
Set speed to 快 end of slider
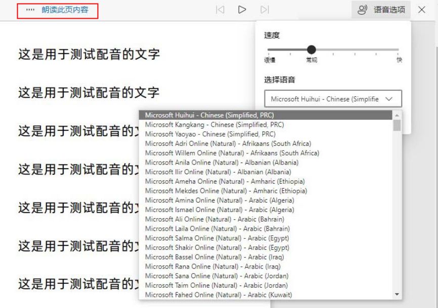(398, 49)
